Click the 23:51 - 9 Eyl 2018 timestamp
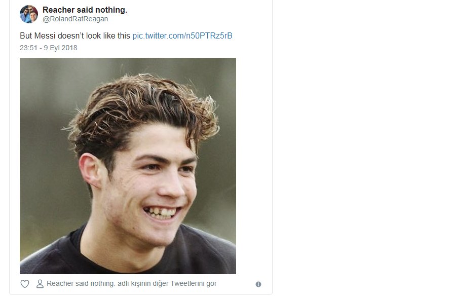The image size is (451, 297). tap(49, 48)
